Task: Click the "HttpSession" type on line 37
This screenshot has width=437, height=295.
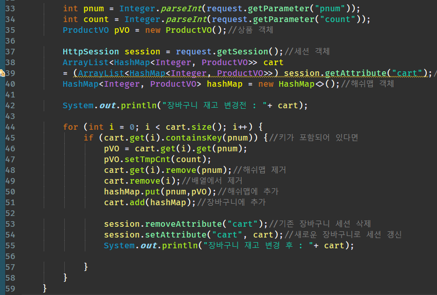Action: [x=91, y=52]
